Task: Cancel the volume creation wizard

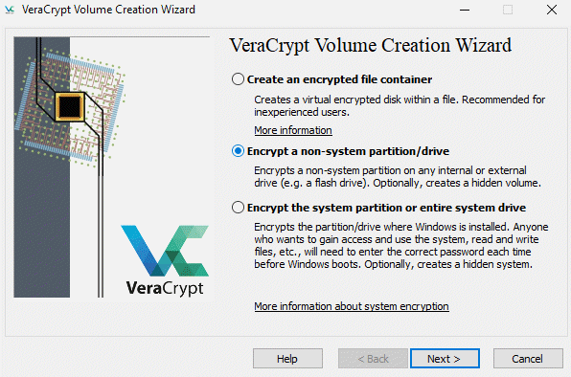Action: pos(528,359)
